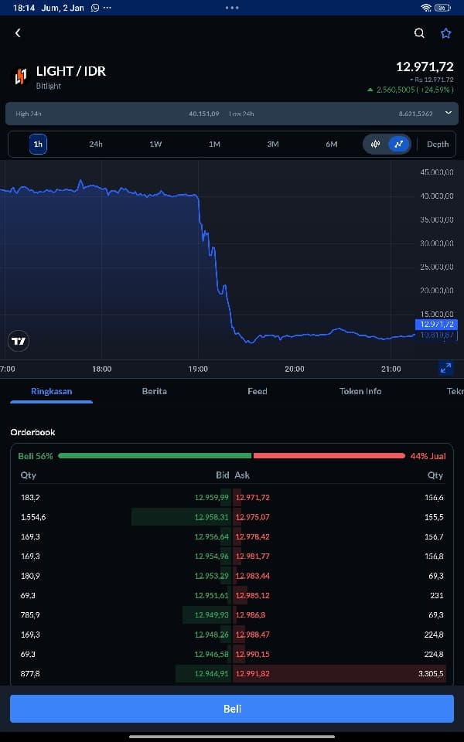Add LIGHT/IDR to favorites with the star icon
464x742 pixels.
pyautogui.click(x=446, y=32)
